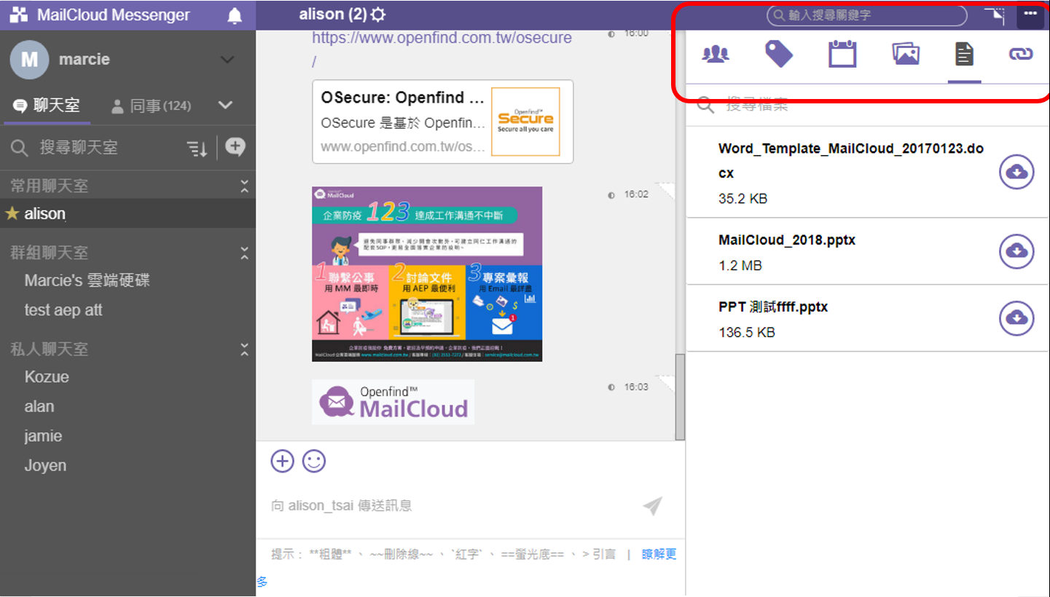The height and width of the screenshot is (597, 1050).
Task: Click the message input for alison_tsai
Action: coord(452,506)
